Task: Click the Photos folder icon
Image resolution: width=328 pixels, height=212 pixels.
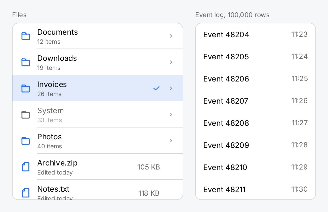Action: [x=26, y=141]
